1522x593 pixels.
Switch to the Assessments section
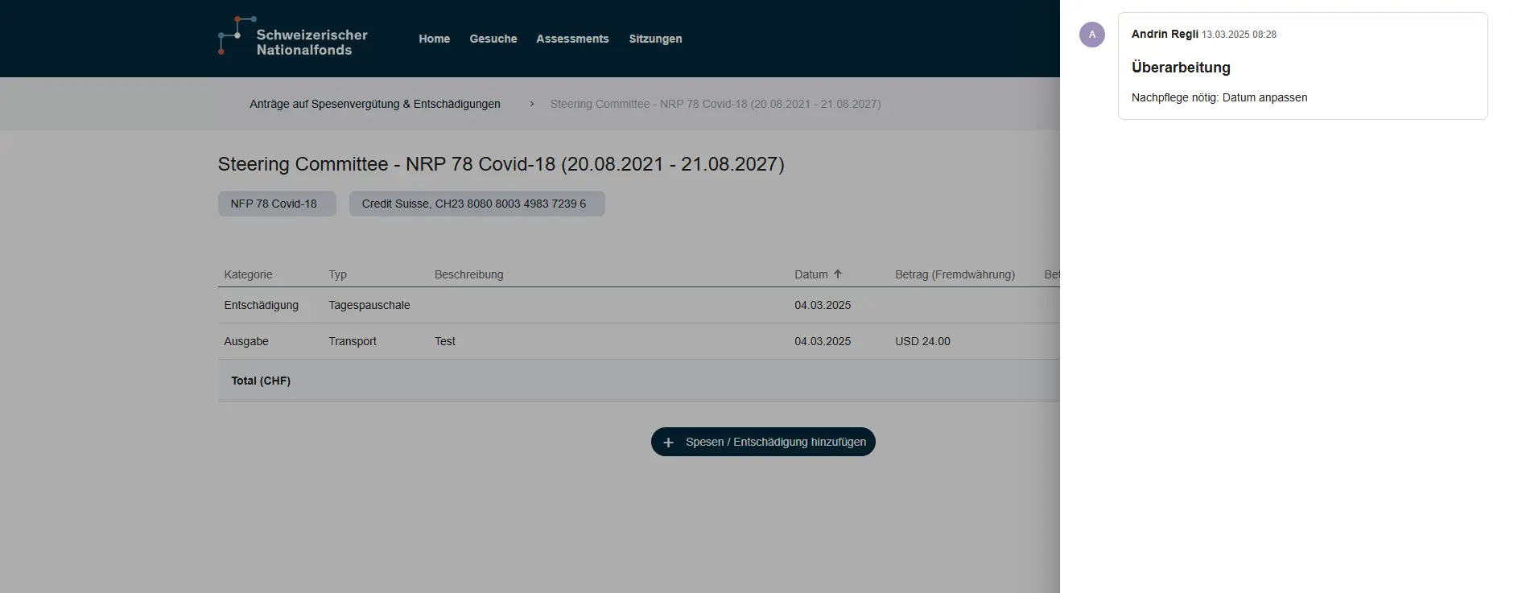click(572, 39)
